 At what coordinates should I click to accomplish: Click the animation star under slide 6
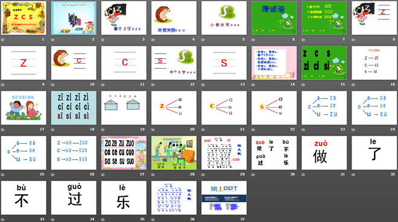[x=253, y=40]
